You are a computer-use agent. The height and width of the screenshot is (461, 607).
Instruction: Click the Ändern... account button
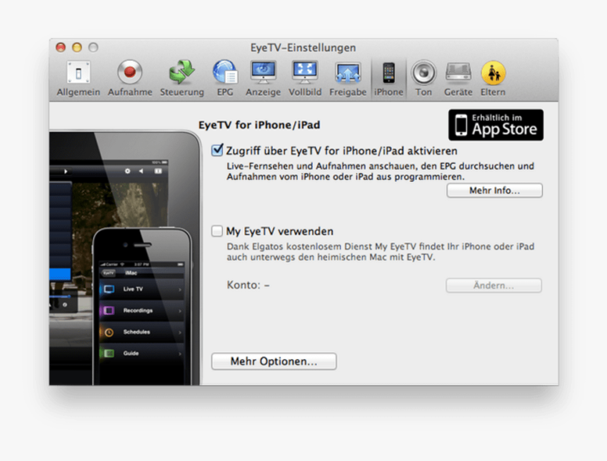[493, 285]
